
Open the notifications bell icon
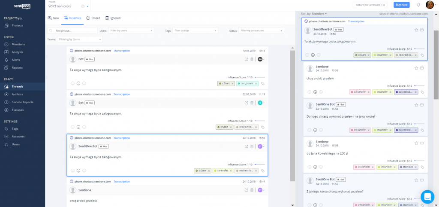(x=418, y=5)
